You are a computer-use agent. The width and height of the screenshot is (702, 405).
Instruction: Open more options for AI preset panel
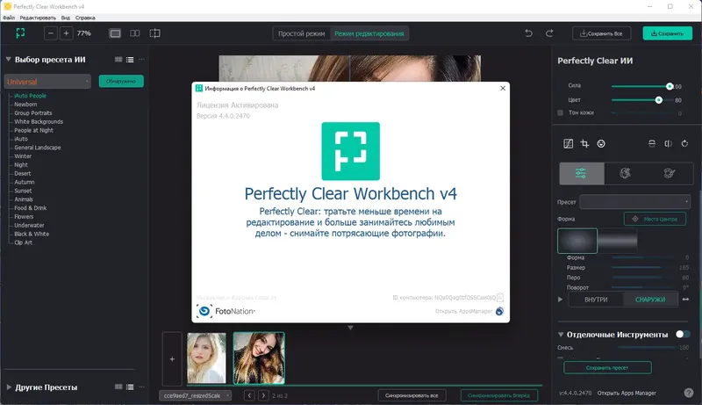pos(142,59)
